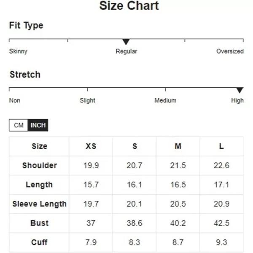Image resolution: width=253 pixels, height=253 pixels.
Task: Switch units to CM
Action: pyautogui.click(x=19, y=125)
